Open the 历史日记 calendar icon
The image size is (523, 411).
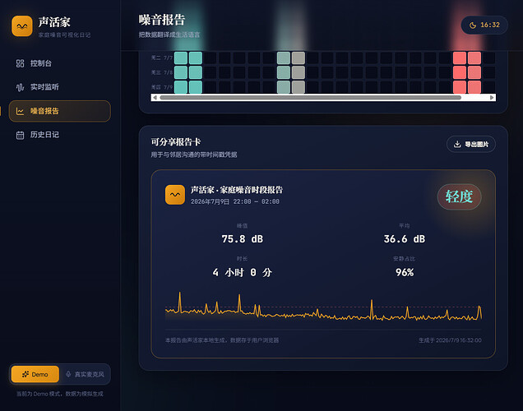20,135
